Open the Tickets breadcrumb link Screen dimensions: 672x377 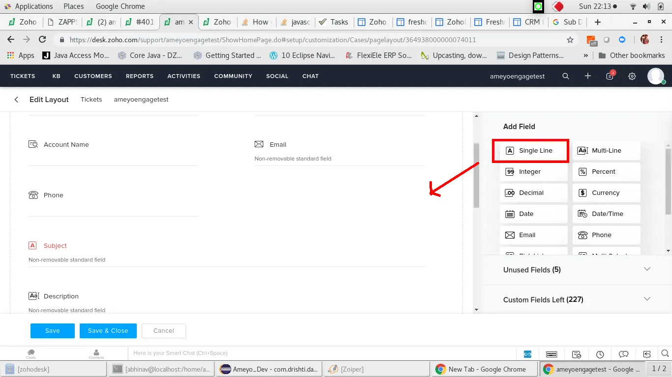[92, 100]
